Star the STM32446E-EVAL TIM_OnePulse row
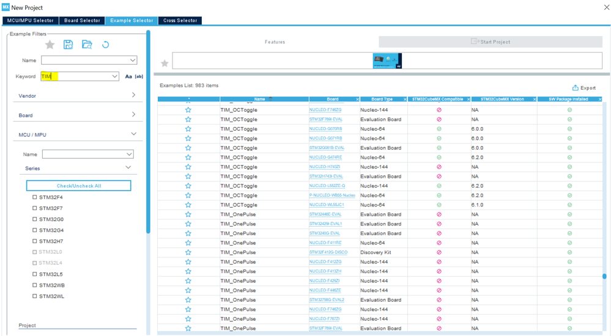 pos(188,214)
